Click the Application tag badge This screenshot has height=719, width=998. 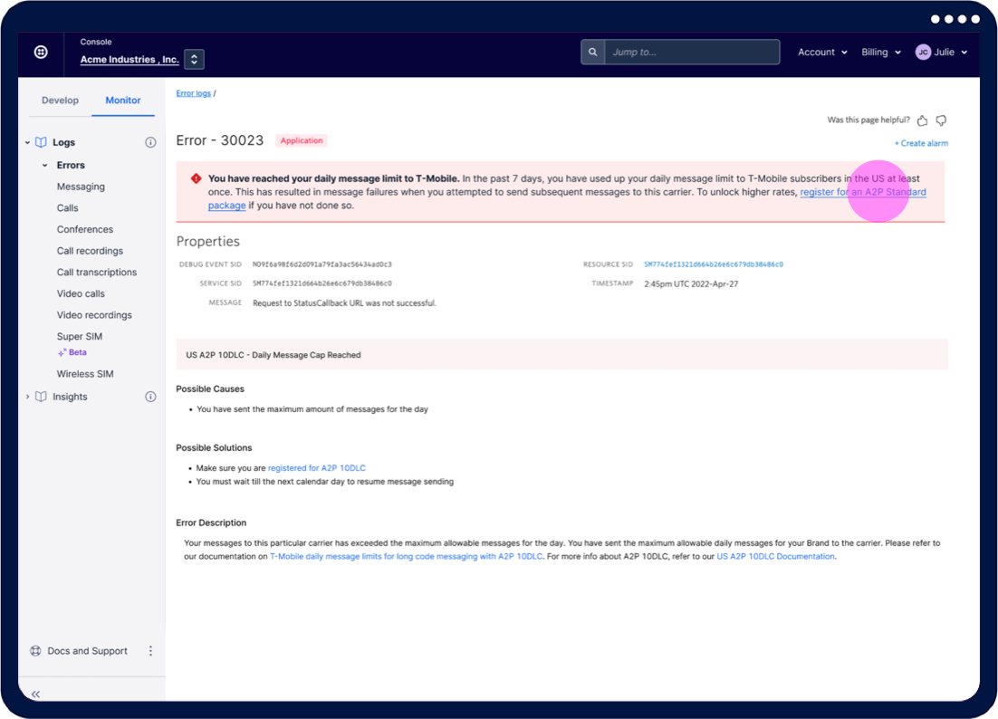click(x=302, y=140)
